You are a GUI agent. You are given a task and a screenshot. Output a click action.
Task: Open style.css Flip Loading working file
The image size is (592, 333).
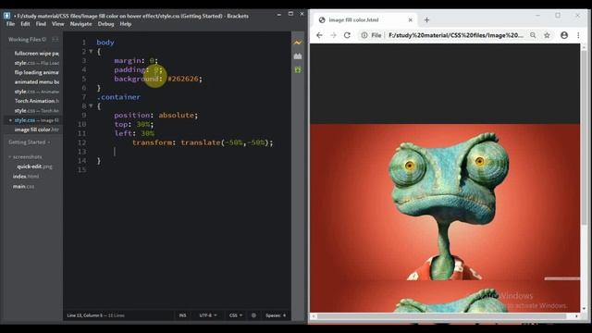tap(36, 63)
